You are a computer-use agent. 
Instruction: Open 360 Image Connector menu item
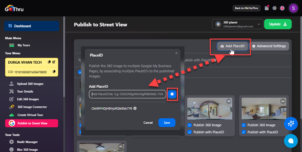point(32,107)
